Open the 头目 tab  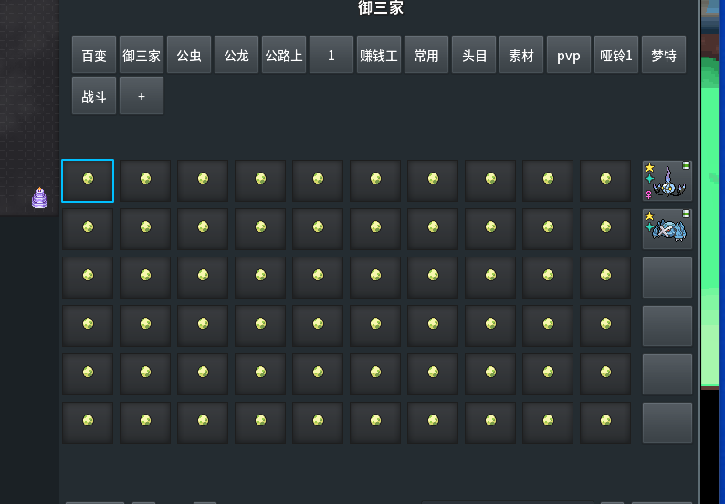(474, 55)
